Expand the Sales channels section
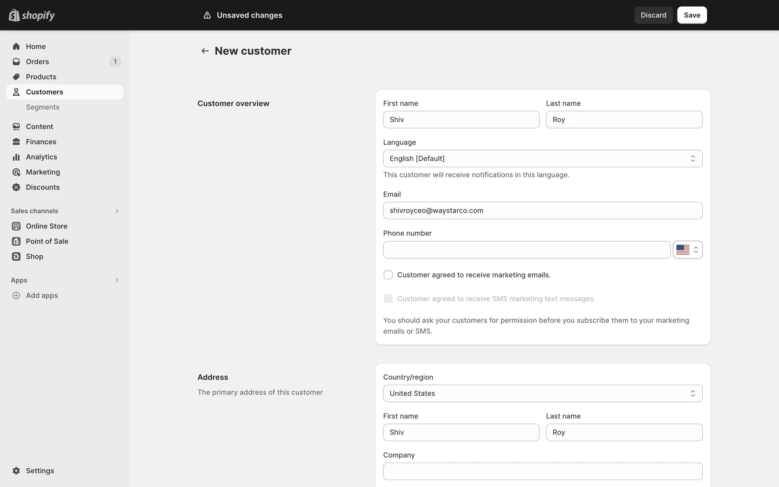Screen dimensions: 779x487 116,211
